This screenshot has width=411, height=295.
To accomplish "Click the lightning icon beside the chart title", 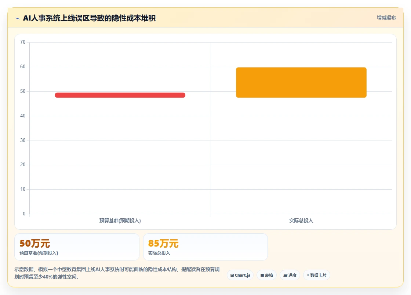I will click(x=17, y=18).
